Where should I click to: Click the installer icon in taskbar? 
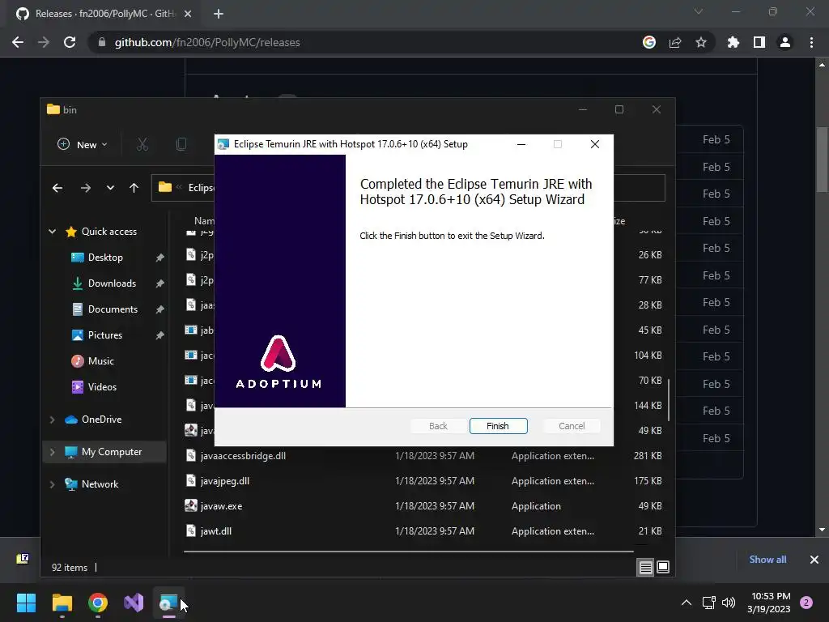pos(168,603)
